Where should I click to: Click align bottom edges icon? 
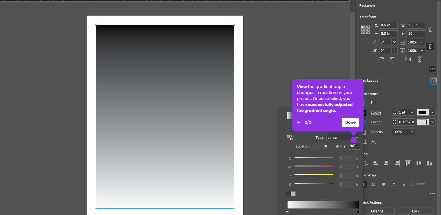[x=429, y=163]
